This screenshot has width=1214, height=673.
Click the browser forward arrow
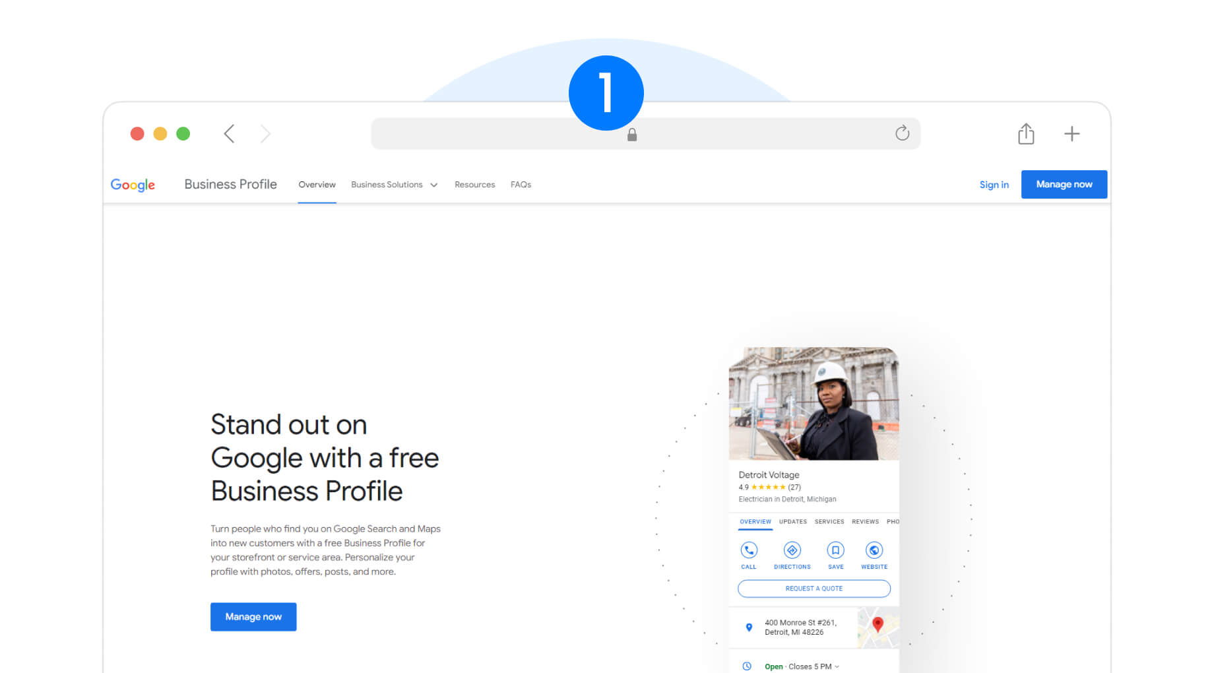tap(265, 134)
